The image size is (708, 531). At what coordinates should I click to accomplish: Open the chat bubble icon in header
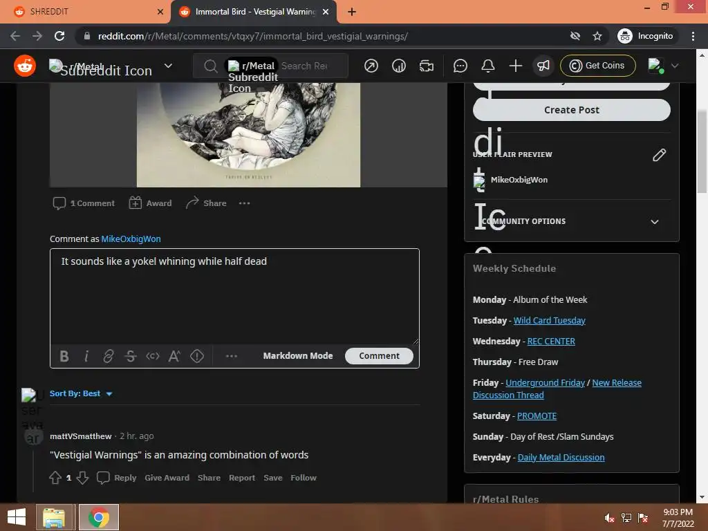pos(460,66)
